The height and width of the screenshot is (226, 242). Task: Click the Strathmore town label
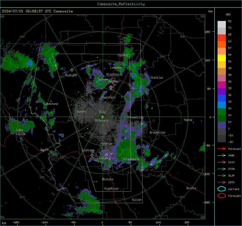(x=131, y=159)
